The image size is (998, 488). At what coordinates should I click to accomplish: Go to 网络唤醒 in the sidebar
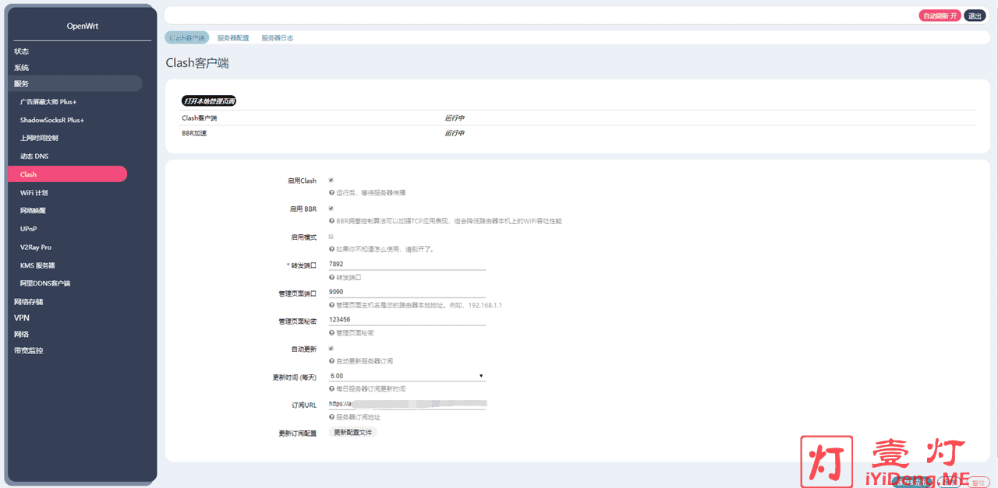(34, 211)
